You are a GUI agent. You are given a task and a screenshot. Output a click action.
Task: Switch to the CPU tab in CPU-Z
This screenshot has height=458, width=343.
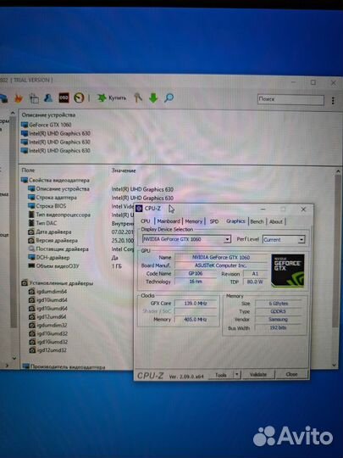[146, 221]
